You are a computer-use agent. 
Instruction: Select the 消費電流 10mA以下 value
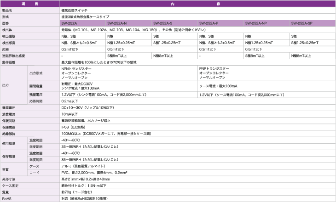pos(70,113)
